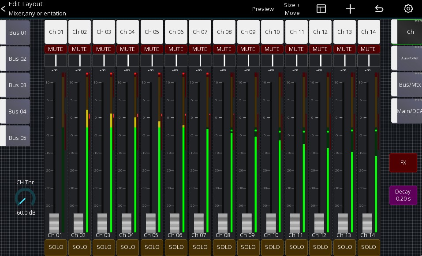Solo channel Ch 06
This screenshot has width=422, height=256.
coord(176,247)
